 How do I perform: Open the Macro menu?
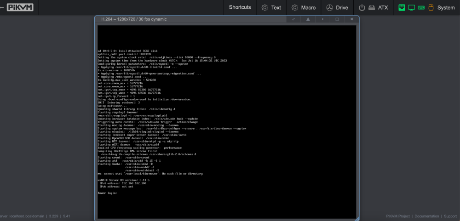pyautogui.click(x=304, y=8)
